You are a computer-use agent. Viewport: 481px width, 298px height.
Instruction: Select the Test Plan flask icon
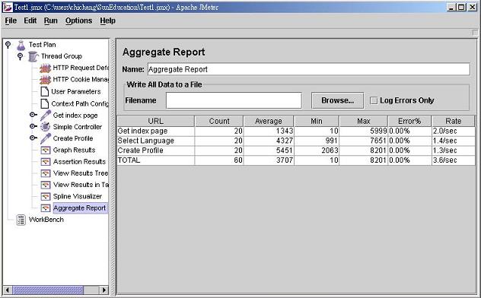point(21,45)
